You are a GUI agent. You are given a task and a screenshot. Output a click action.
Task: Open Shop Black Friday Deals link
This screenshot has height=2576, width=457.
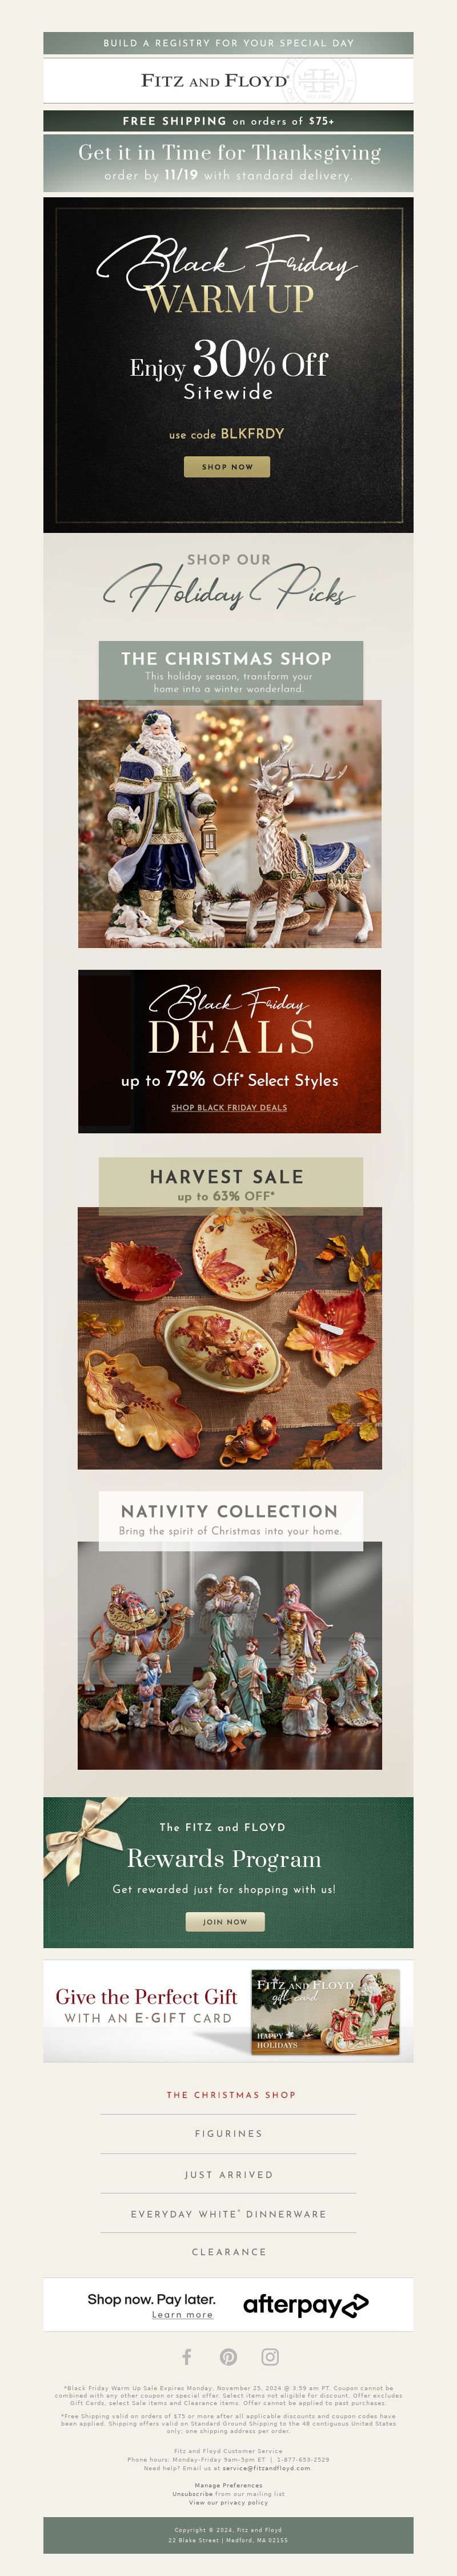[229, 1107]
